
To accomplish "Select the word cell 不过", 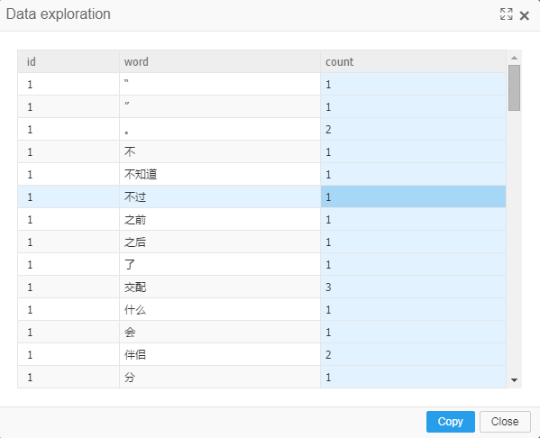I will tap(220, 197).
